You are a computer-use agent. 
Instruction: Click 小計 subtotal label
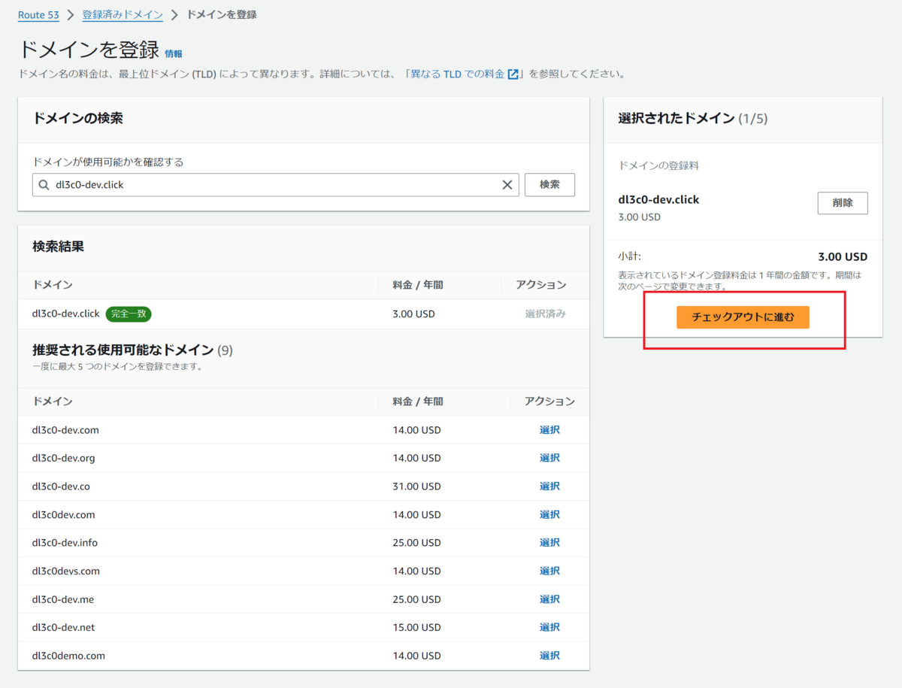point(630,256)
